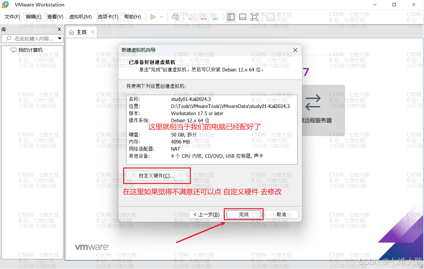Open the snapshot manager wrench icon

tap(215, 17)
